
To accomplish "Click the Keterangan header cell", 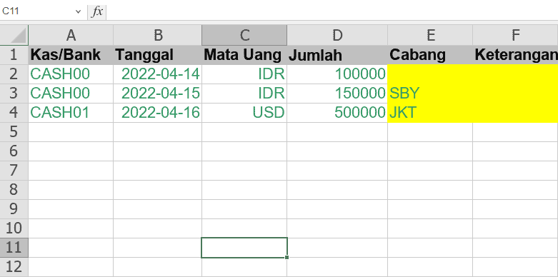I will coord(515,55).
